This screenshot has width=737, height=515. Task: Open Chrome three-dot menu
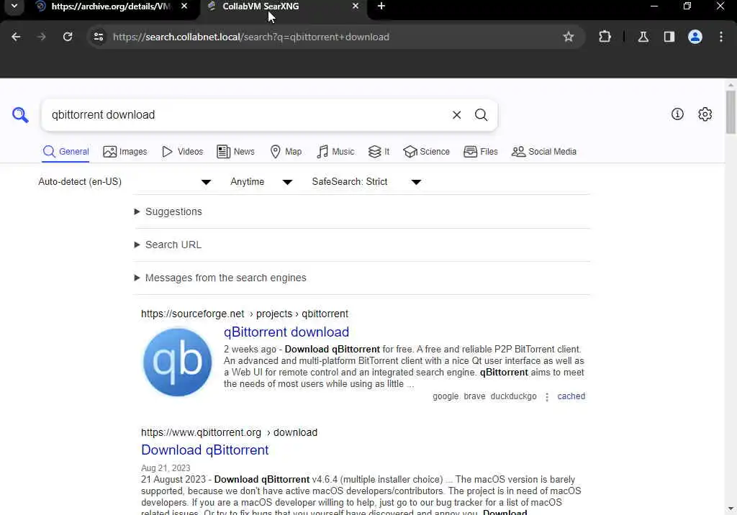[721, 37]
